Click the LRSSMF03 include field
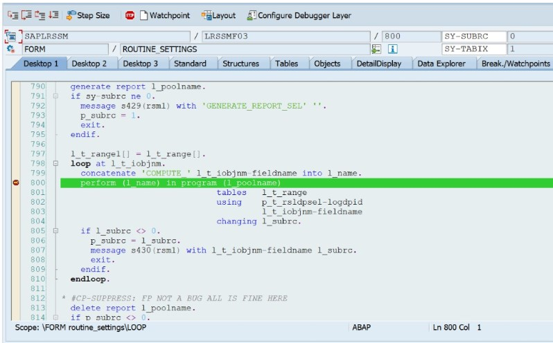Viewport: 553px width, 343px height. click(286, 36)
